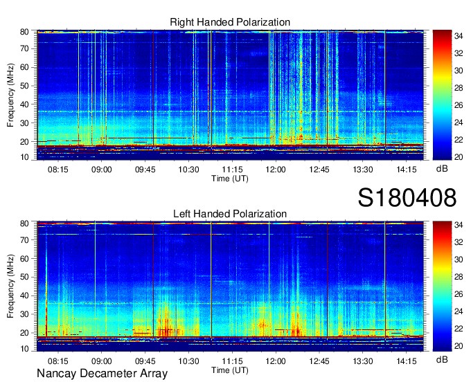This screenshot has height=382, width=471.
Task: Click the 08:15 time tick of Right Handed plot
Action: coord(58,170)
